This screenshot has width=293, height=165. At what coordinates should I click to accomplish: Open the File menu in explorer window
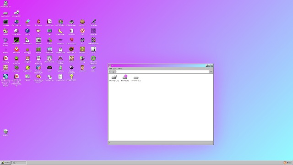click(110, 69)
